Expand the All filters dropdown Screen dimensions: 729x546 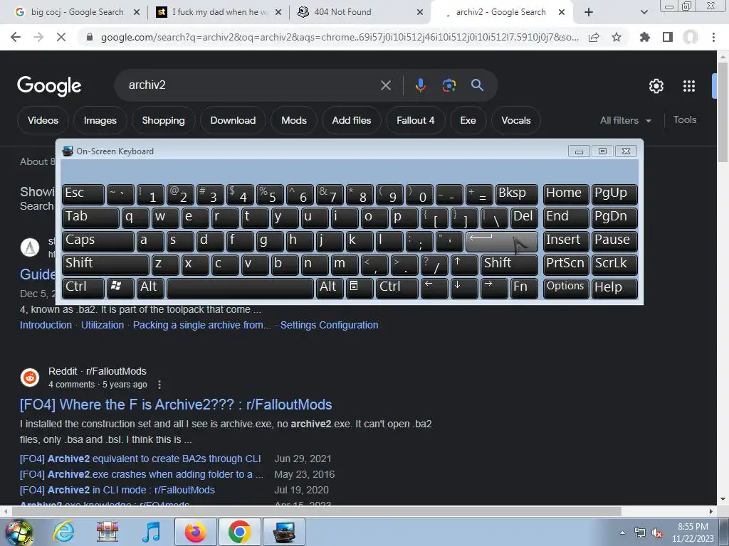(625, 120)
